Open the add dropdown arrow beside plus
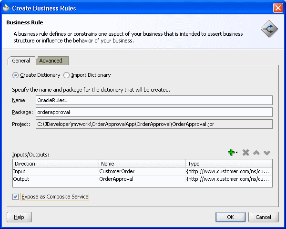 (236, 153)
